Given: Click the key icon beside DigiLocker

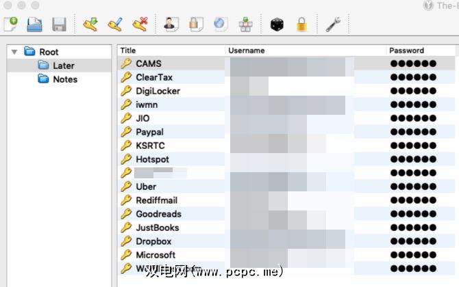Looking at the screenshot, I should pyautogui.click(x=126, y=91).
